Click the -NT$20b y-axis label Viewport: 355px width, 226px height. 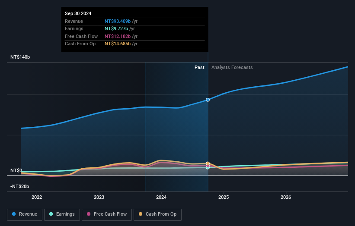click(x=20, y=186)
